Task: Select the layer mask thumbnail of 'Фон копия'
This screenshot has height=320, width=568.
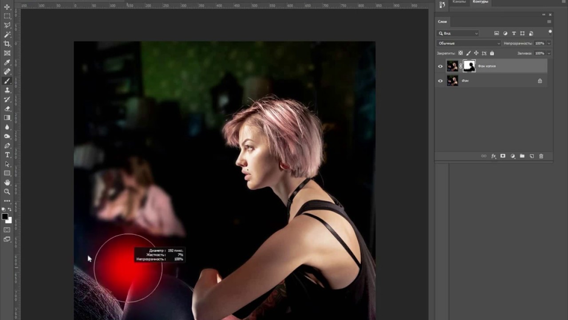Action: pyautogui.click(x=469, y=66)
